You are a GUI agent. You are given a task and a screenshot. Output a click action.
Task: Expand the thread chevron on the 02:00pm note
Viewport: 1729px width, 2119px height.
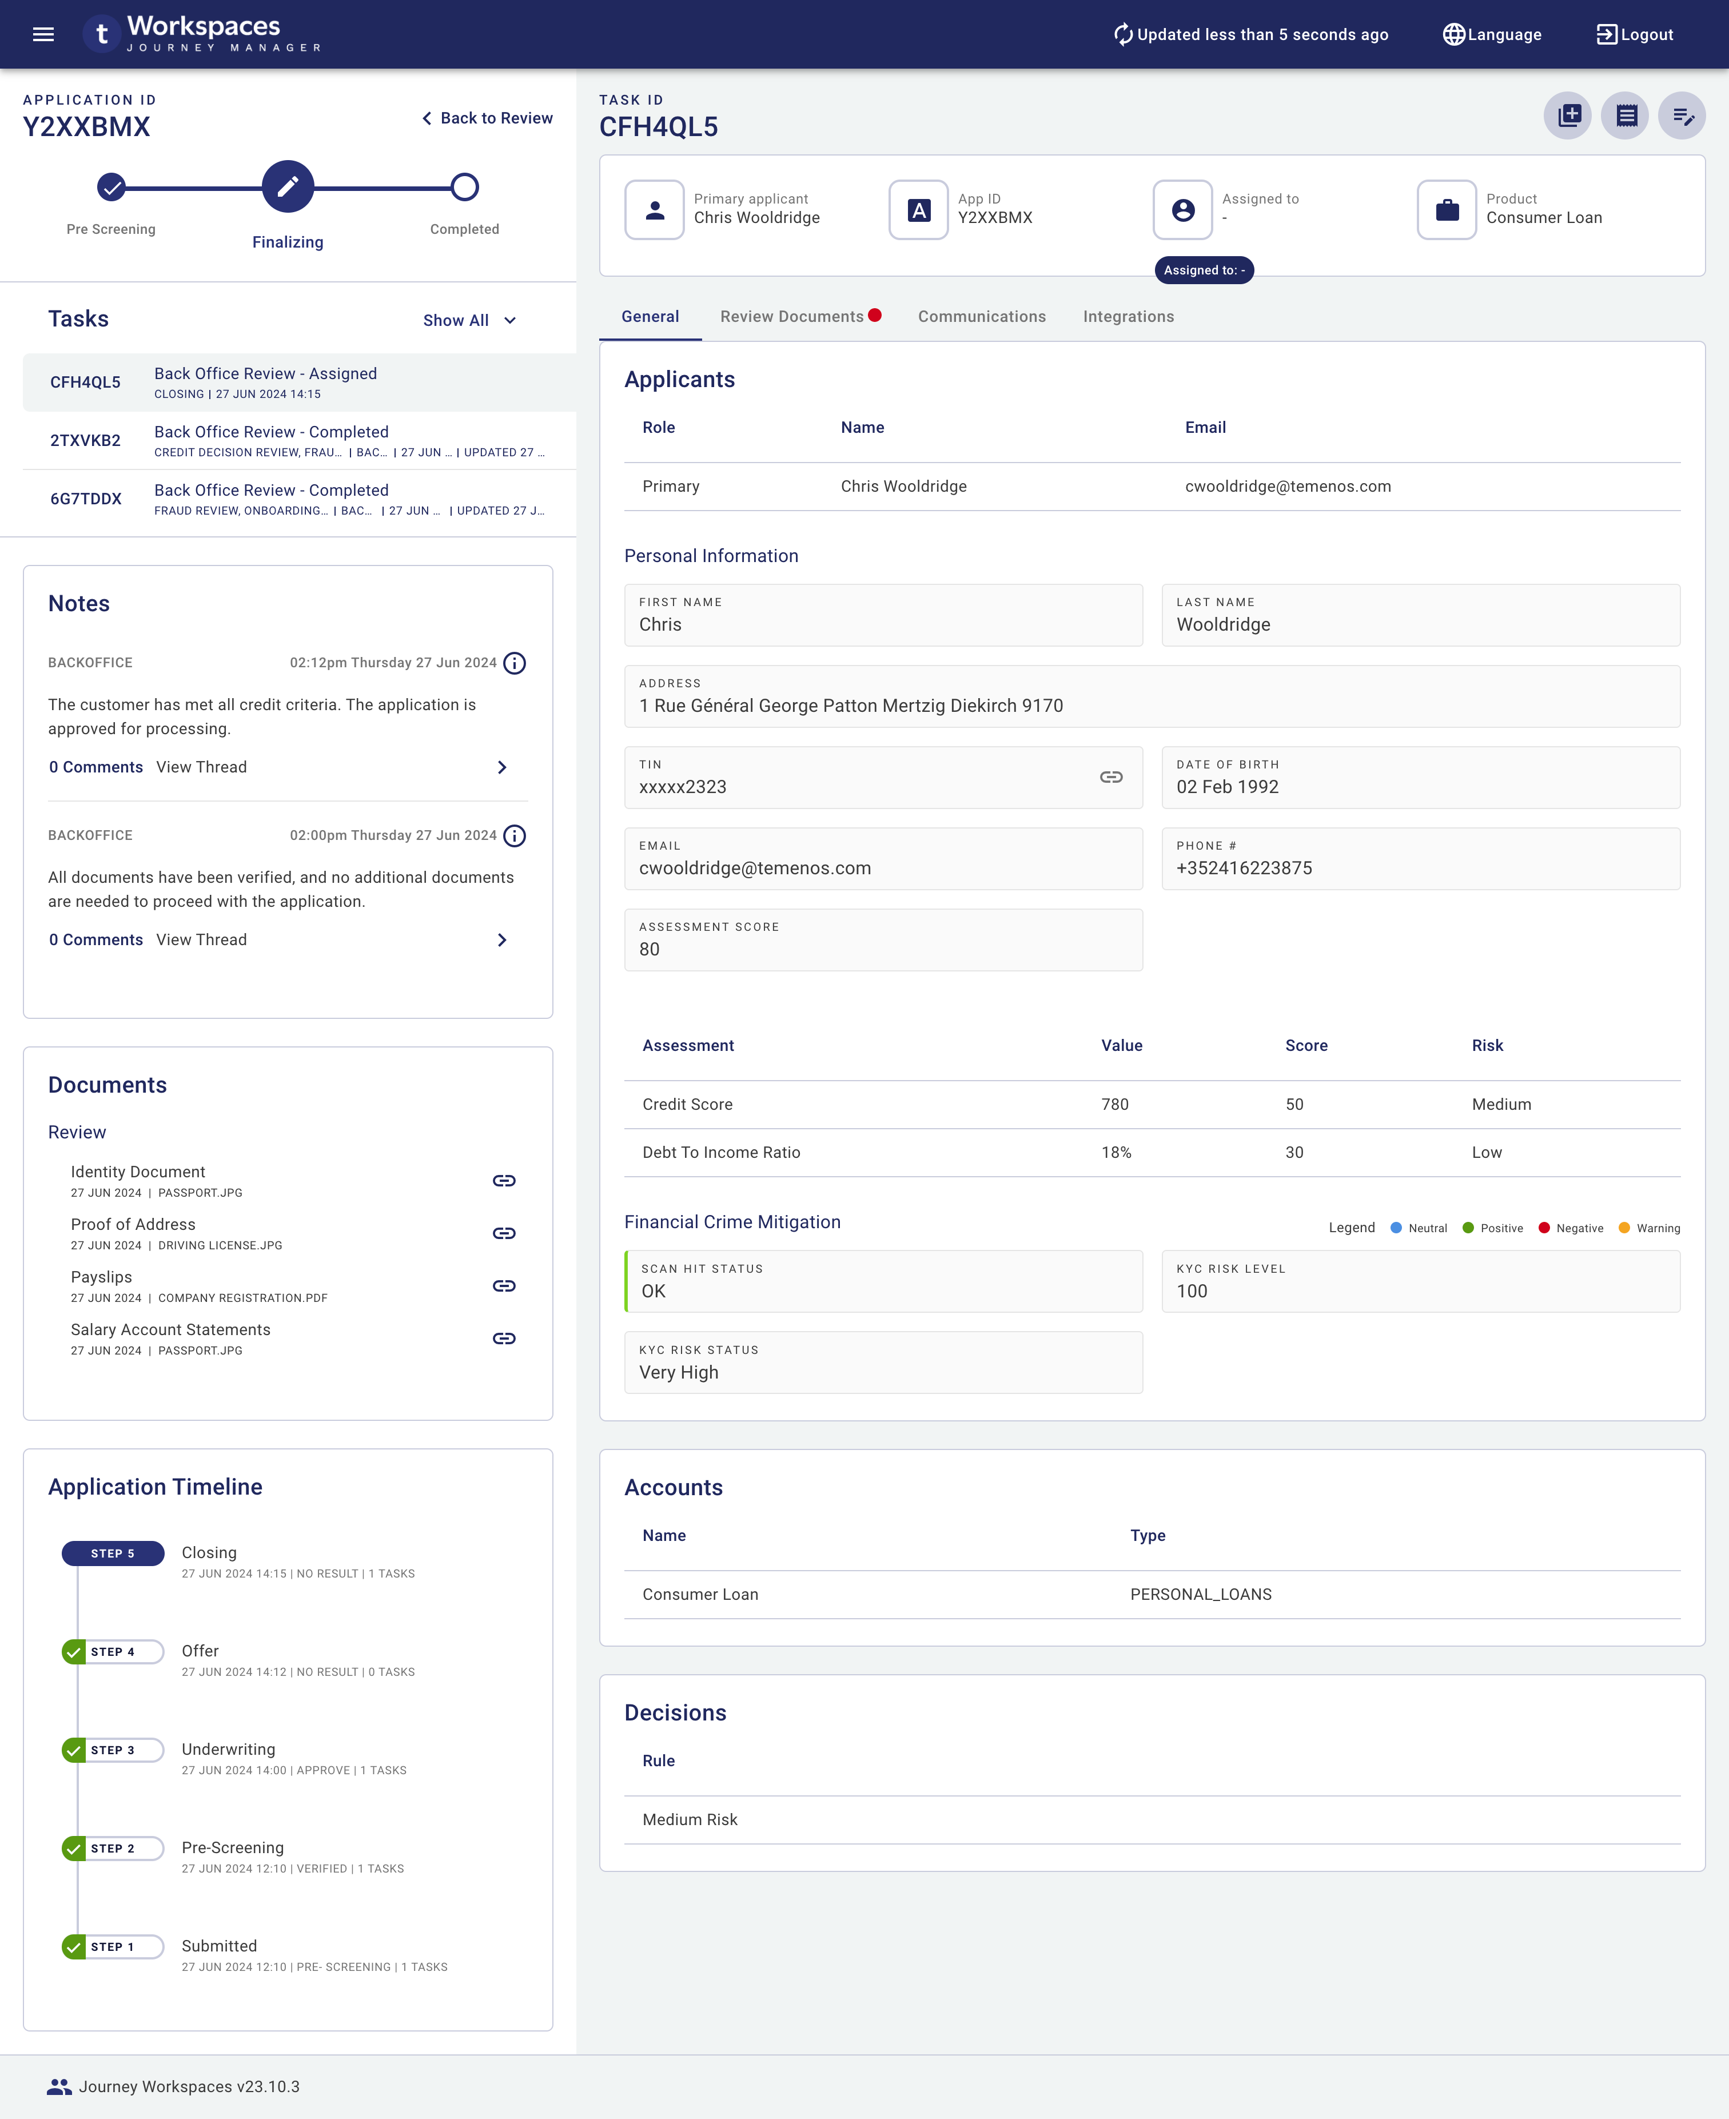click(502, 940)
